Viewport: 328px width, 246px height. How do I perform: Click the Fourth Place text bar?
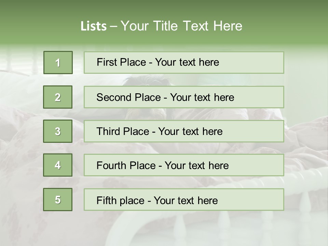coord(184,165)
